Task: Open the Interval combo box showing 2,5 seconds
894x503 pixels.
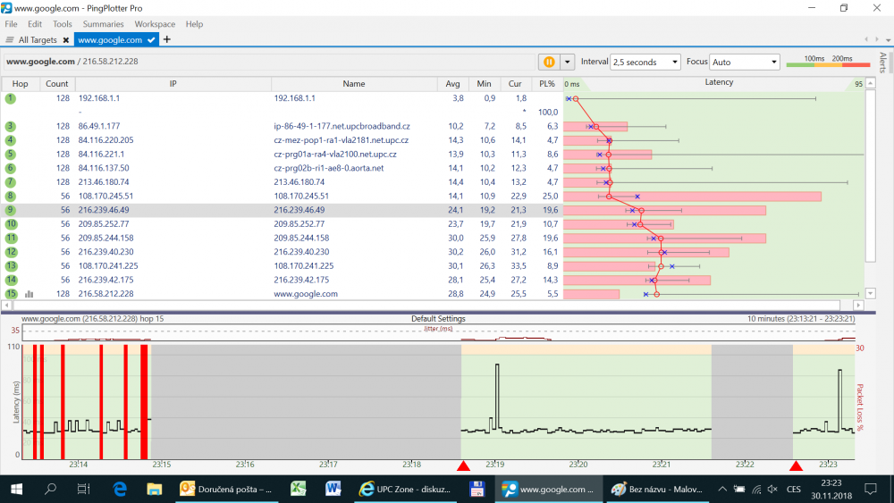Action: (x=645, y=62)
